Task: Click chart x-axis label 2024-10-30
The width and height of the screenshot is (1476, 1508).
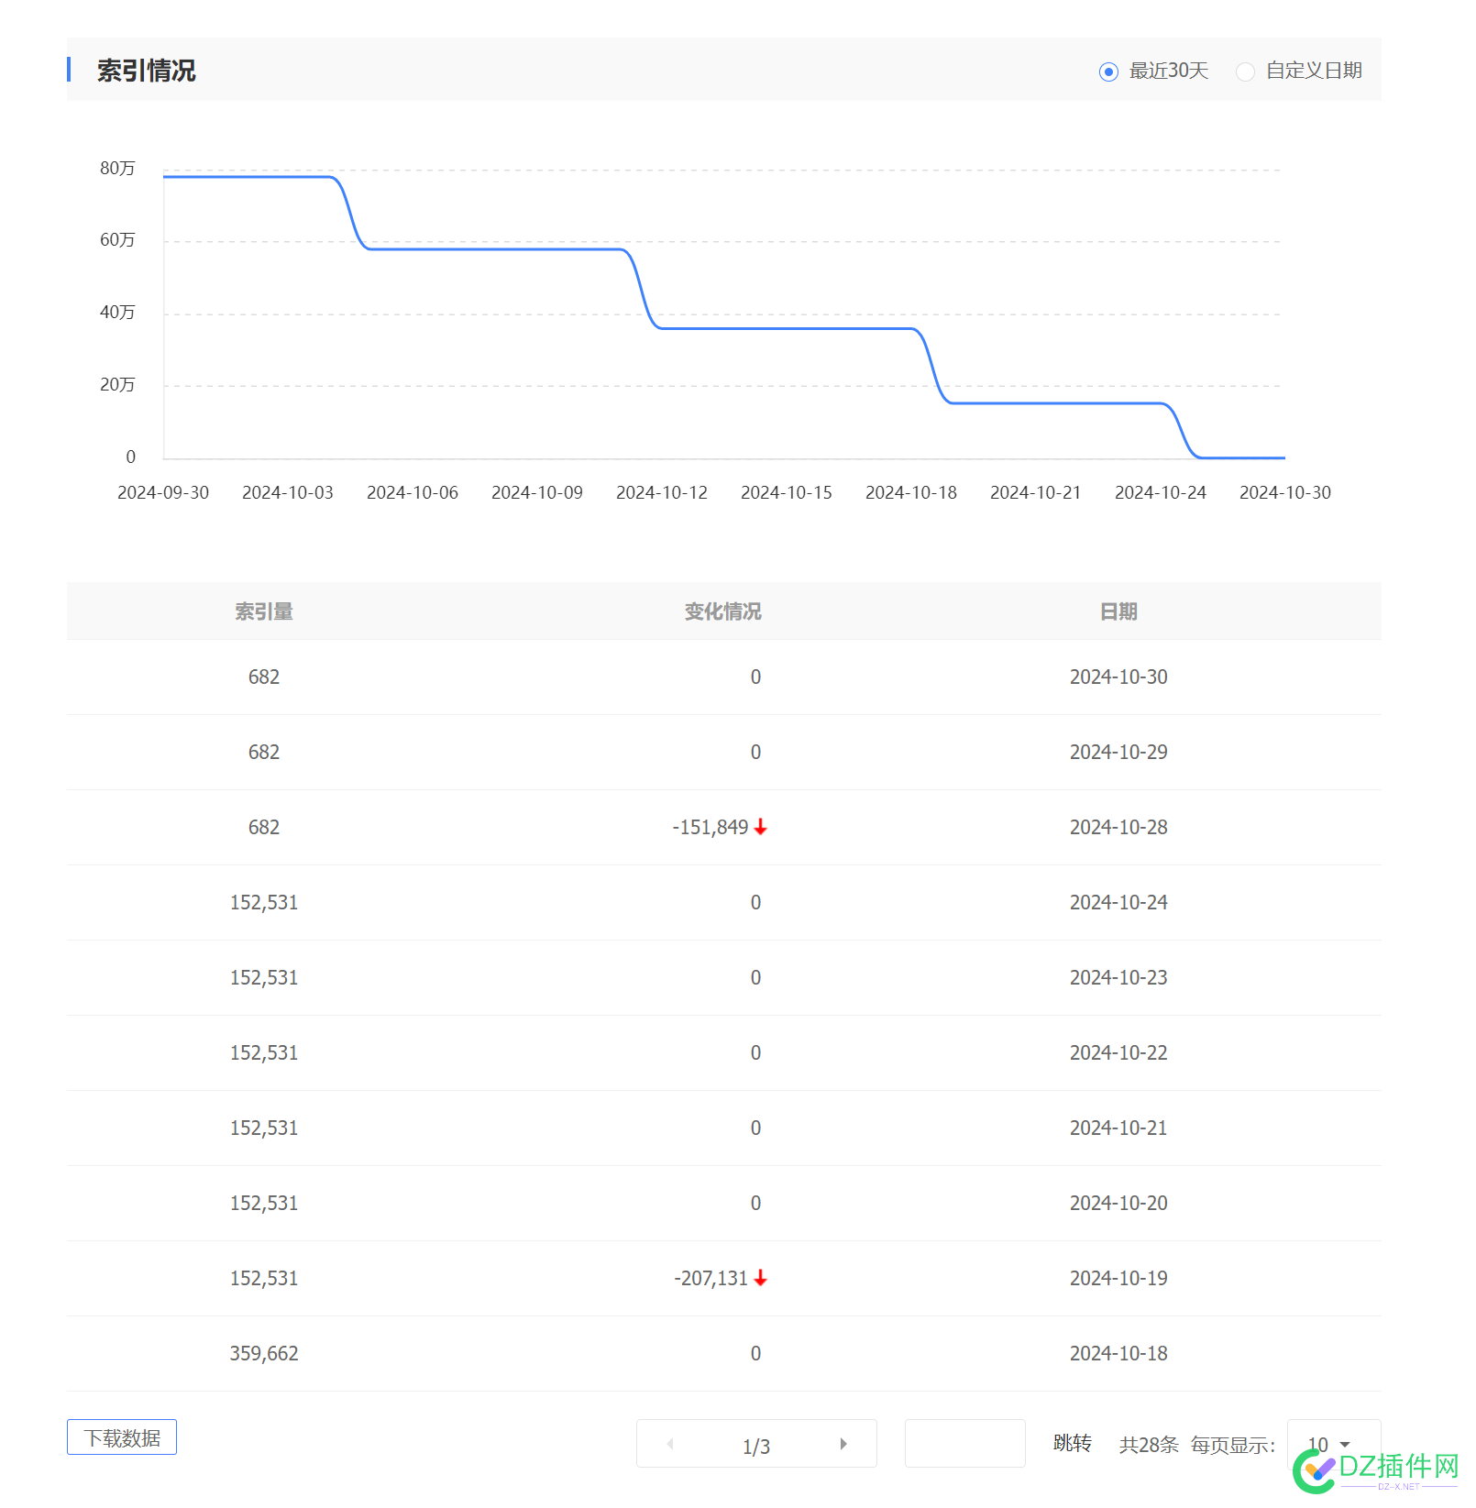Action: [1285, 492]
